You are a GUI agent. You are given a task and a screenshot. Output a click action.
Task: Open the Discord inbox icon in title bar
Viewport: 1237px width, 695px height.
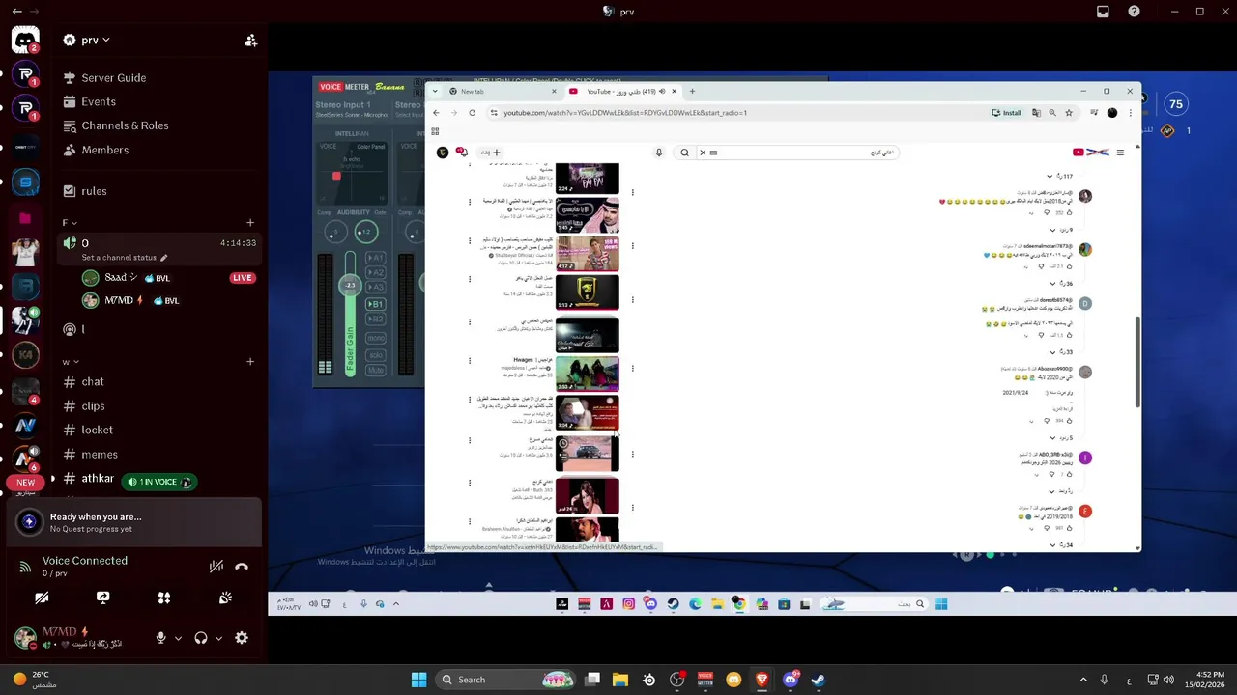pyautogui.click(x=1103, y=12)
